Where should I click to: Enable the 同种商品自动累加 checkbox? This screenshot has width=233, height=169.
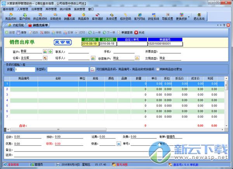(x=158, y=69)
